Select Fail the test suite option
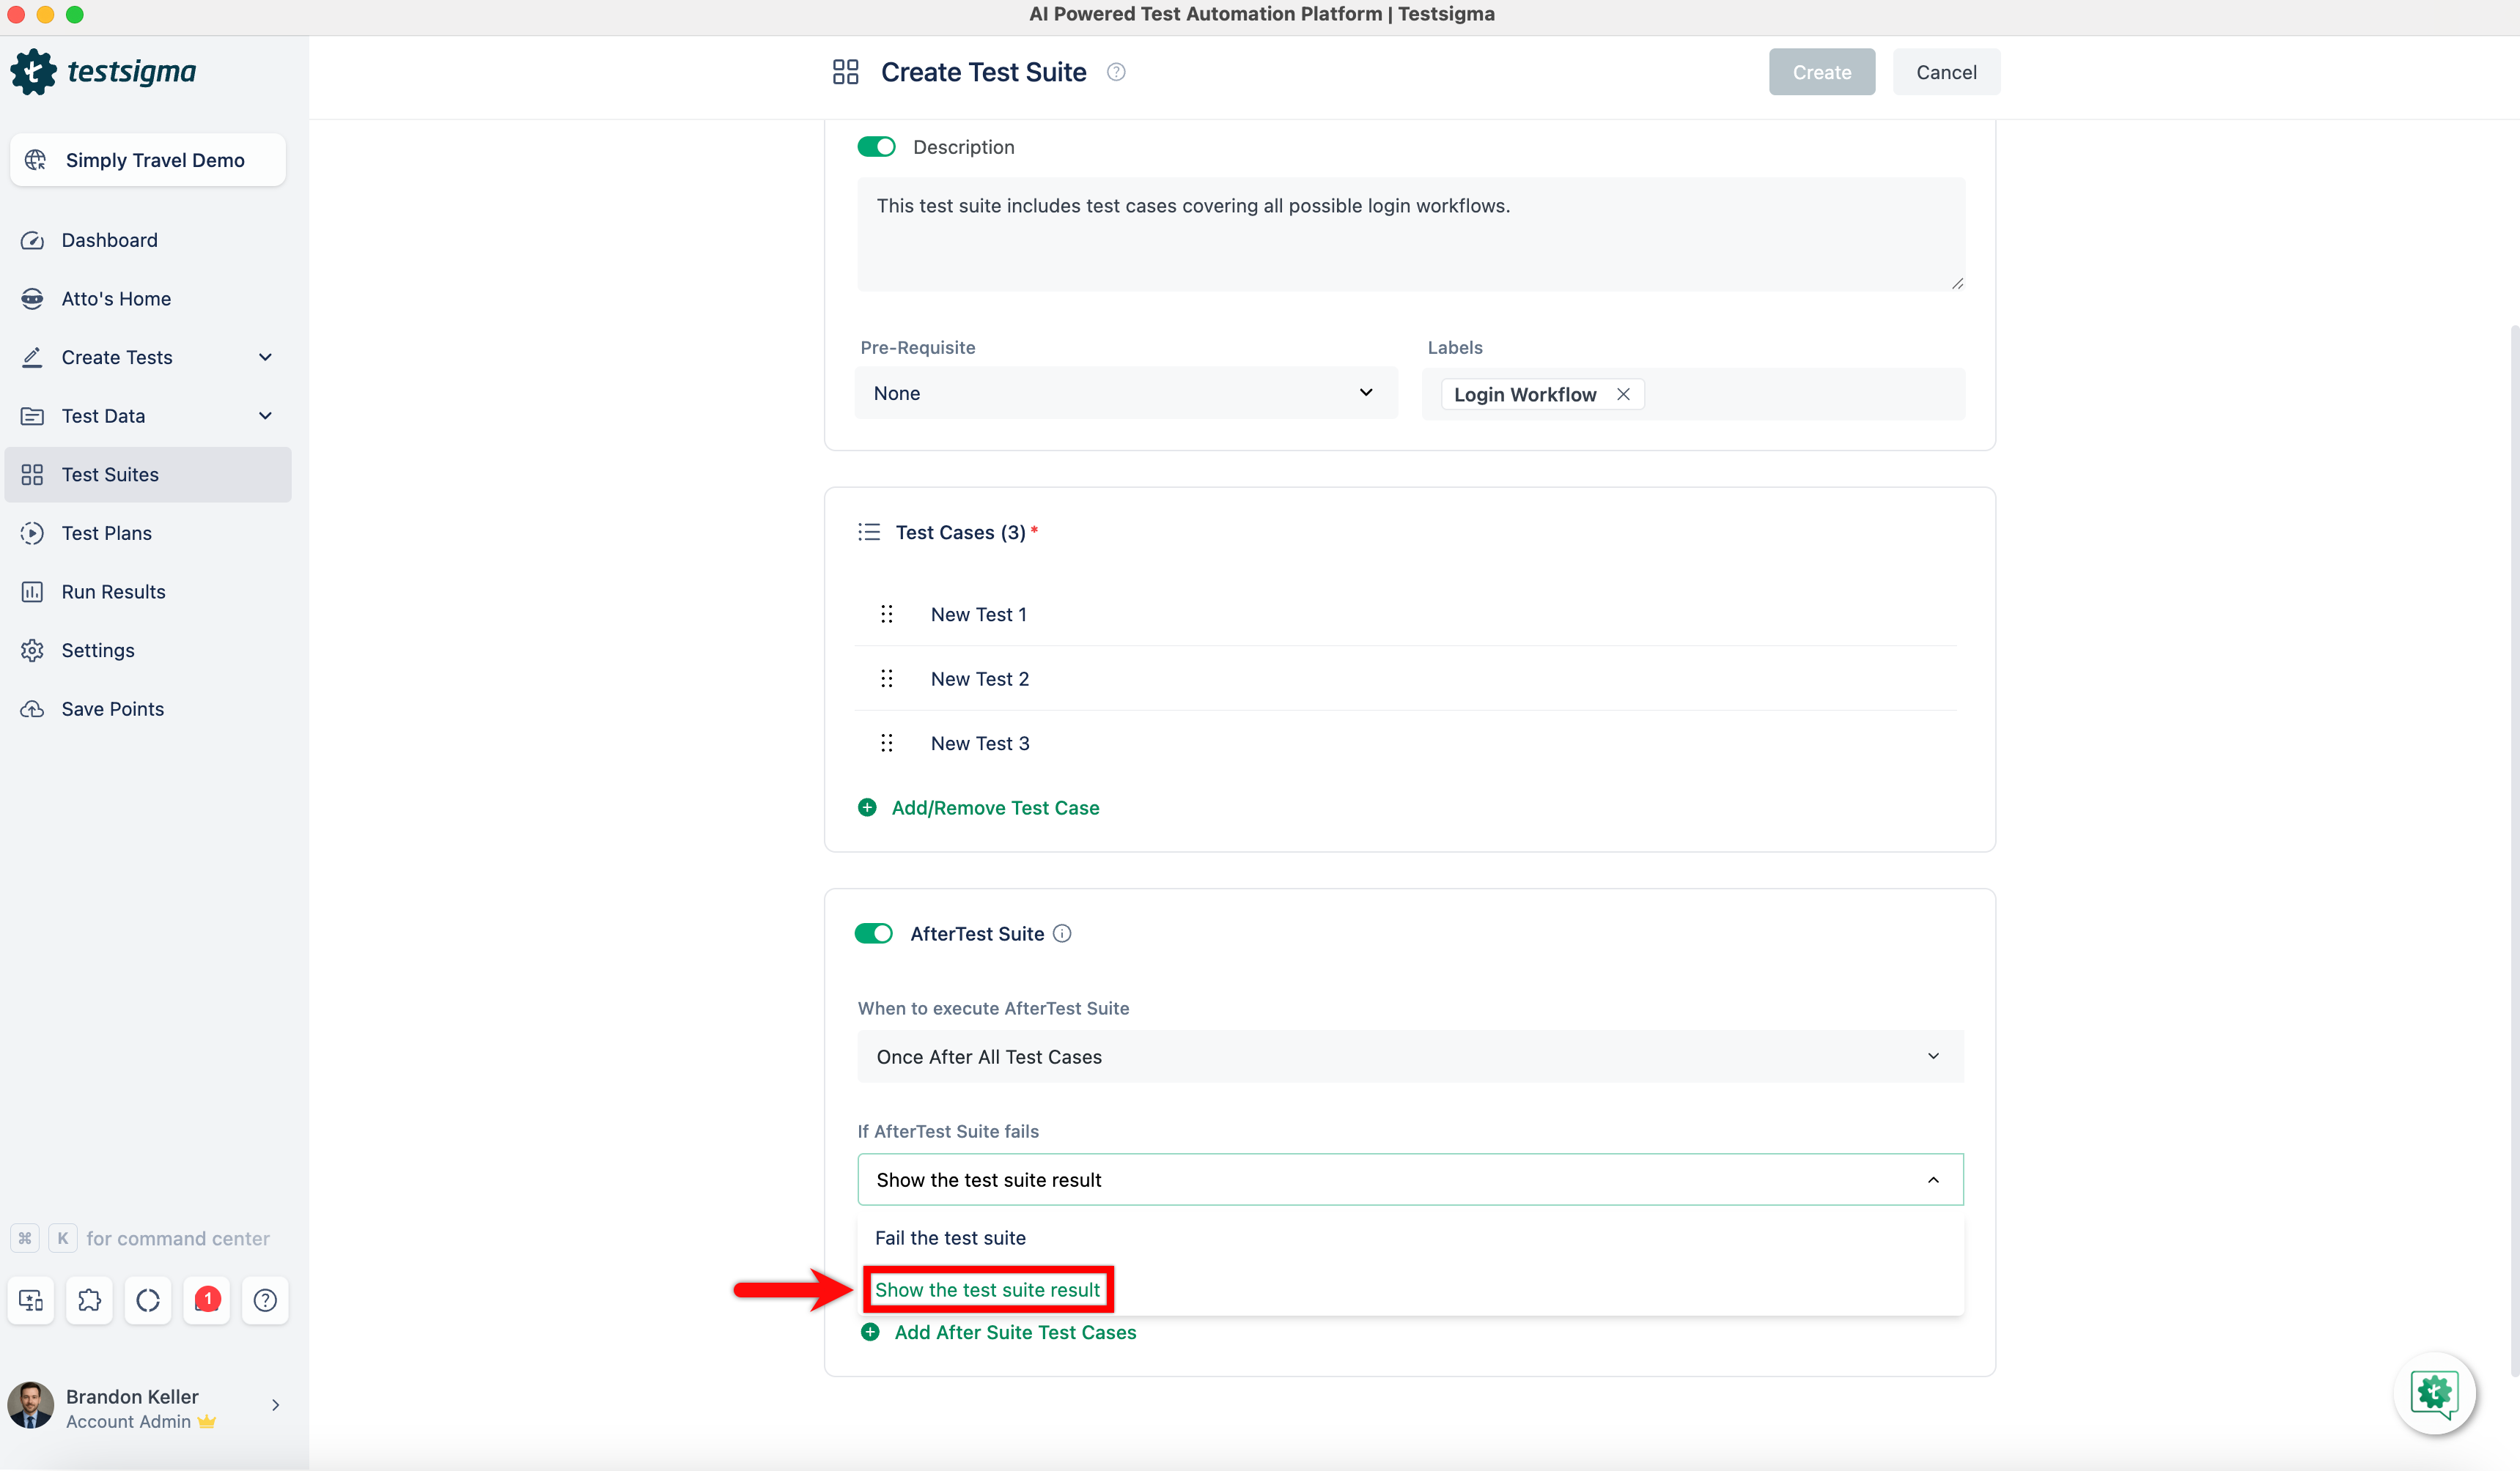The image size is (2520, 1471). pyautogui.click(x=949, y=1237)
